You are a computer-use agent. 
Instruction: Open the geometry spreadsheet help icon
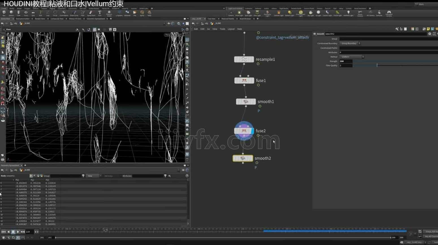[x=187, y=176]
